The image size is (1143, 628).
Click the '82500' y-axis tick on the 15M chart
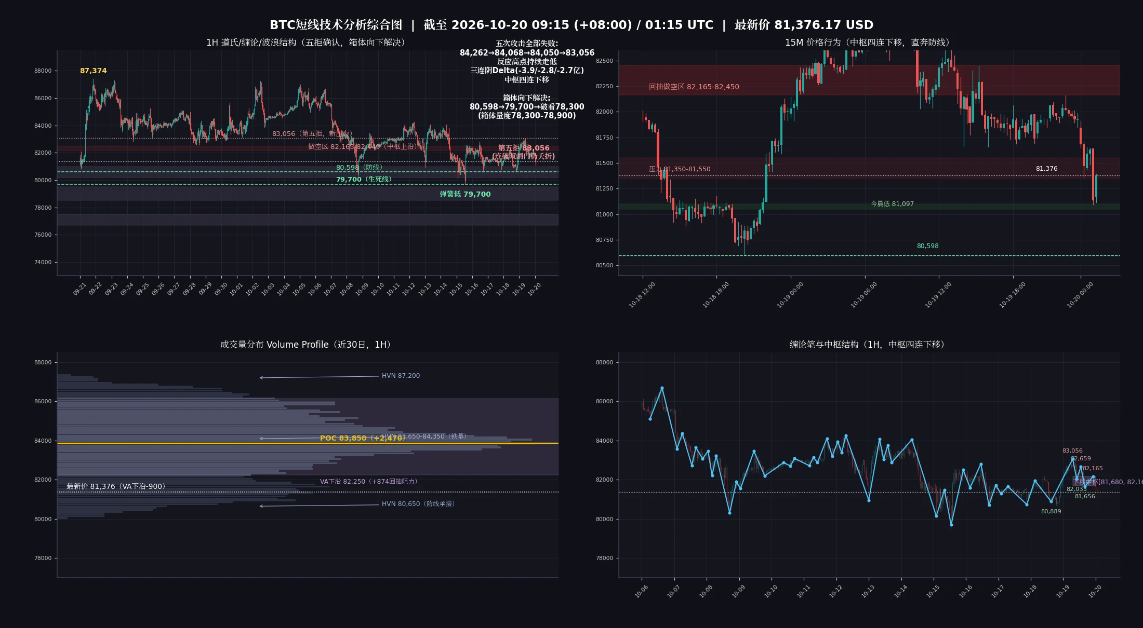click(604, 61)
